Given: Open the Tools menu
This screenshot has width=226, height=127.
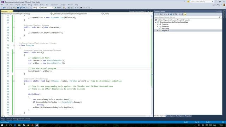Looking at the screenshot, I should coord(42,5).
